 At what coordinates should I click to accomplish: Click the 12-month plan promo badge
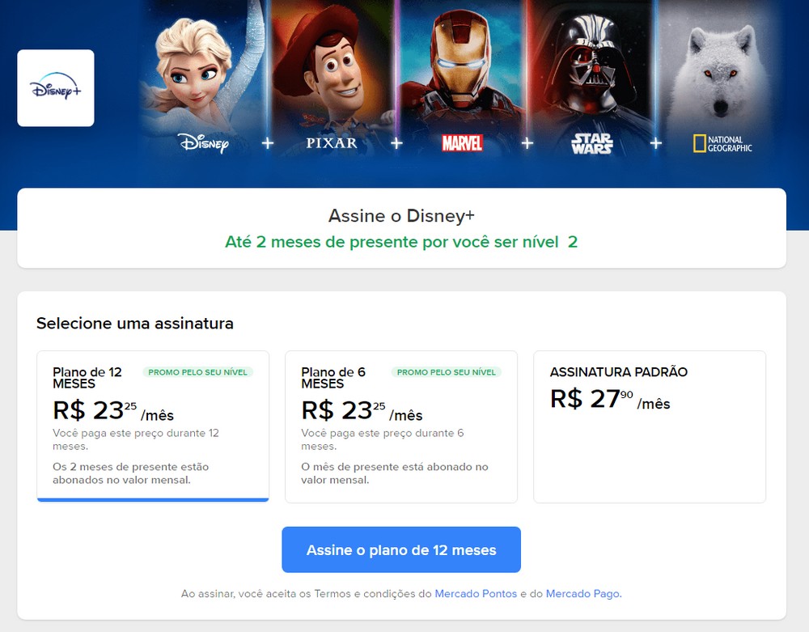[198, 372]
